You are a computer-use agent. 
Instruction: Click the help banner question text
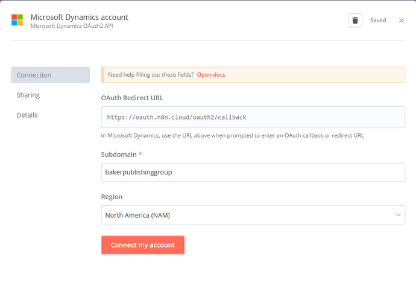151,75
